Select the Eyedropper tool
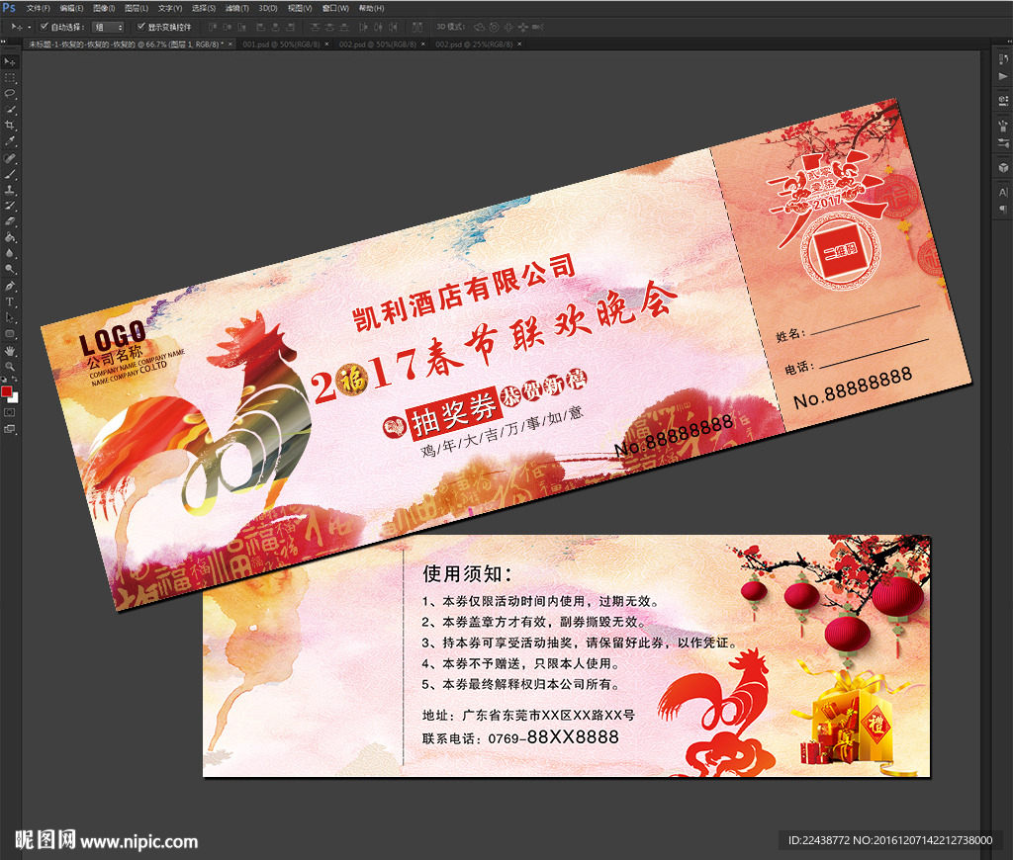The width and height of the screenshot is (1013, 860). coord(10,141)
